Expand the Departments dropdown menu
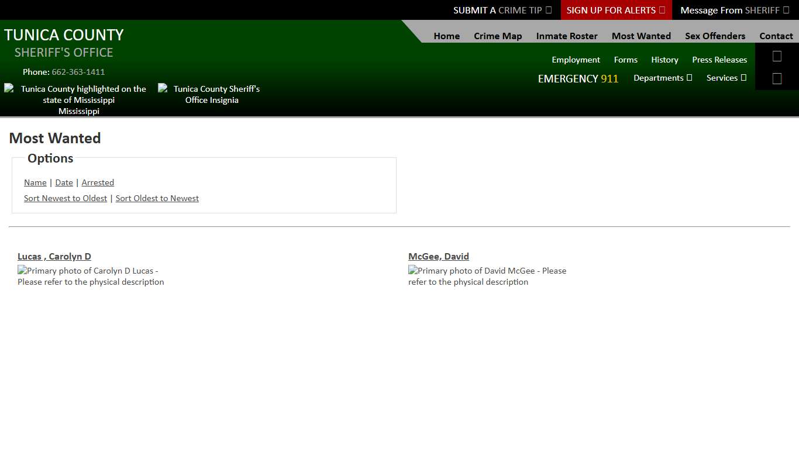Image resolution: width=799 pixels, height=449 pixels. pyautogui.click(x=662, y=78)
